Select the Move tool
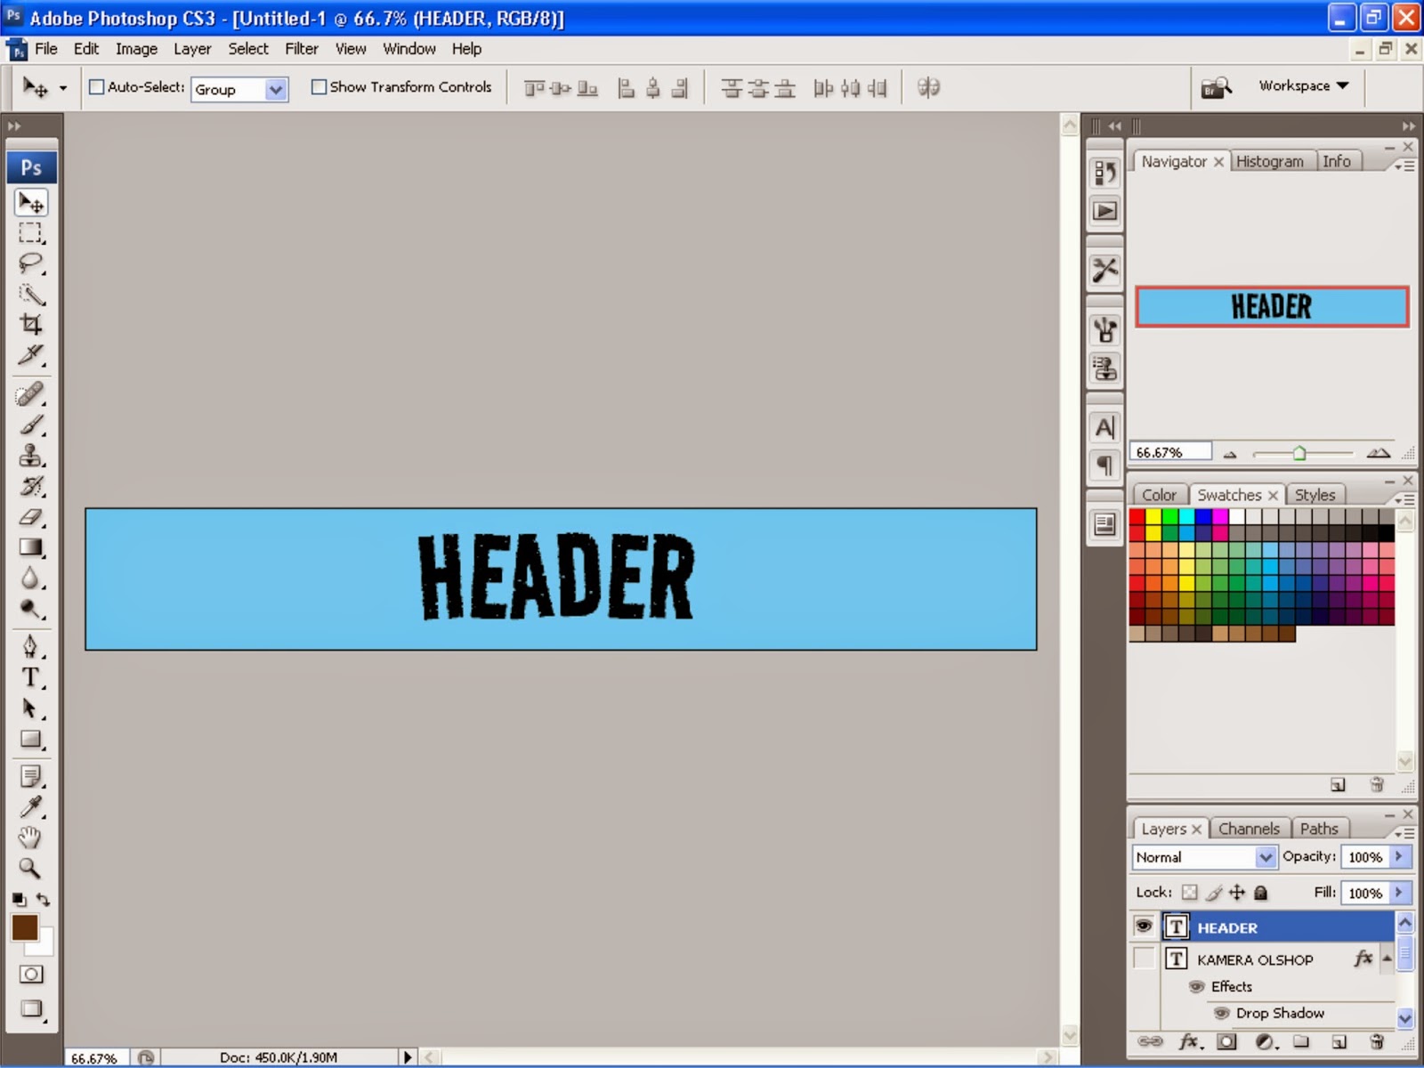The height and width of the screenshot is (1068, 1424). (x=31, y=203)
